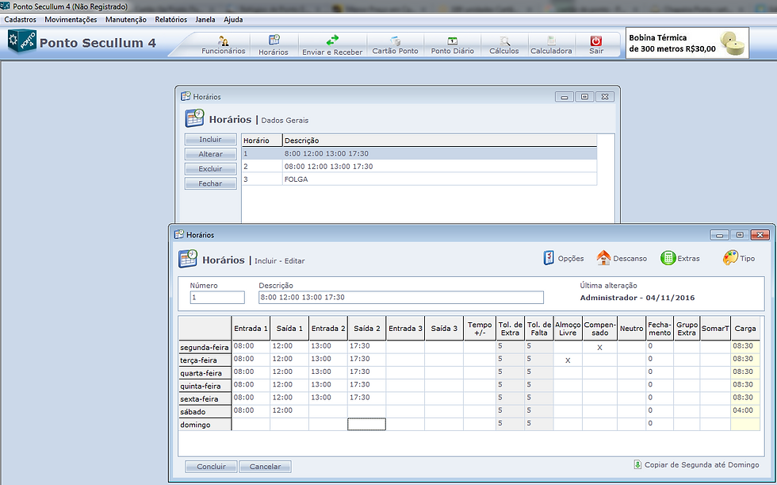
Task: Click the Fechar button
Action: [211, 183]
